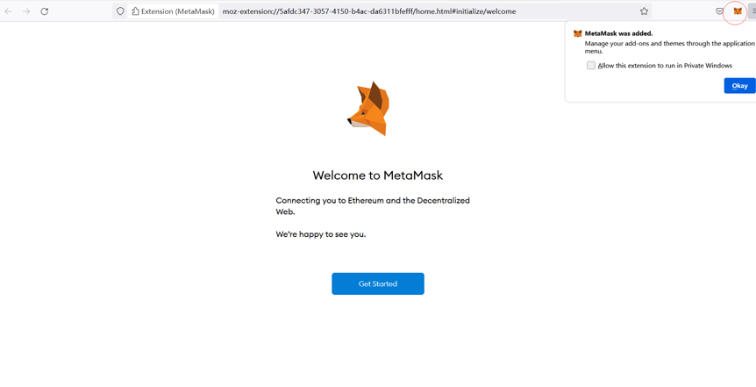Click the 'We're happy to see you.' text
This screenshot has height=387, width=756.
click(x=321, y=234)
